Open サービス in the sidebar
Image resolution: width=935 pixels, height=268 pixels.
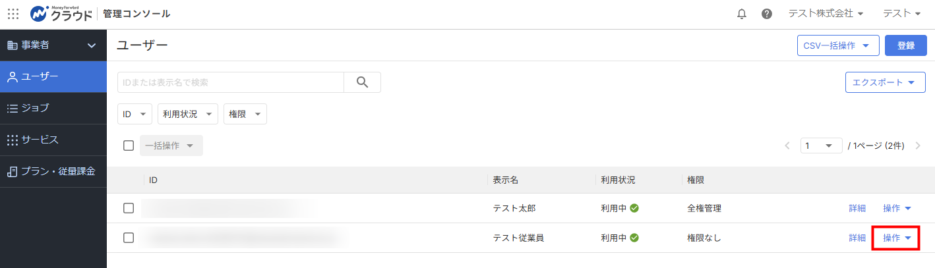coord(53,140)
